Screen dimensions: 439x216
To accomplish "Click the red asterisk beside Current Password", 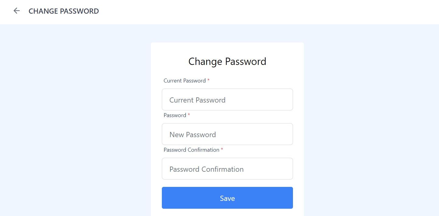I will [208, 80].
